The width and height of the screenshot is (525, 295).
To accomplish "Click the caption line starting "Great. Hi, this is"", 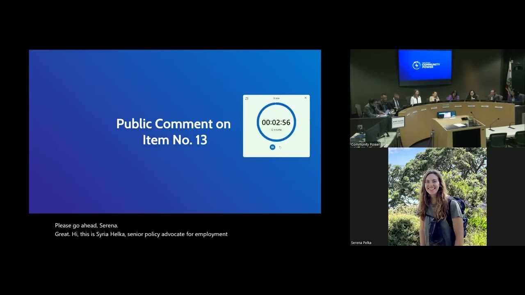I will [141, 234].
